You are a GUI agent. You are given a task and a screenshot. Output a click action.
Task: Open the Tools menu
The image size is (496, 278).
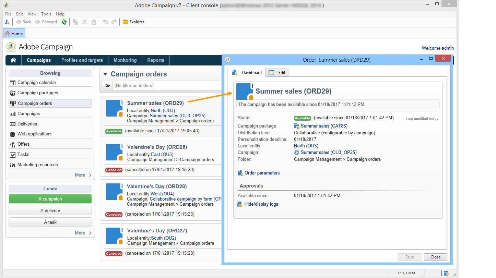(46, 14)
